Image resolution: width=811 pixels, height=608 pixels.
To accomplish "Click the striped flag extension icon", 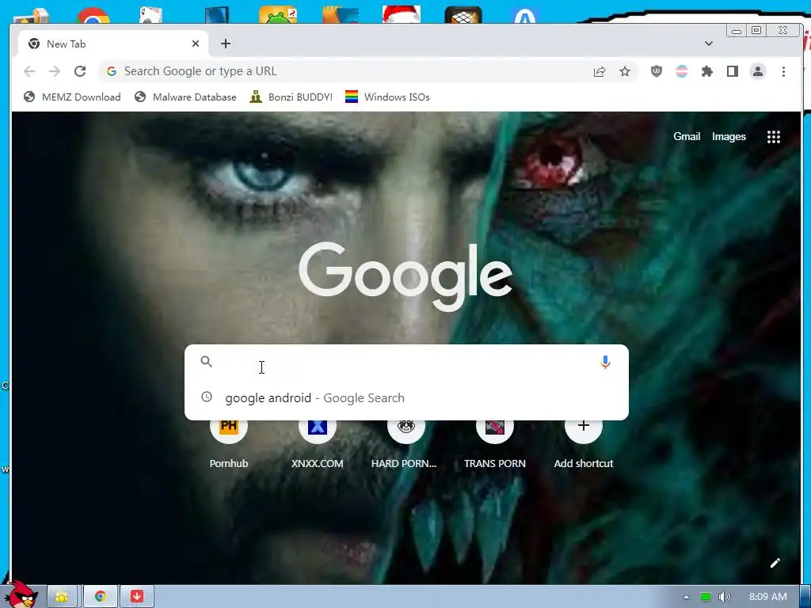I will [x=682, y=71].
